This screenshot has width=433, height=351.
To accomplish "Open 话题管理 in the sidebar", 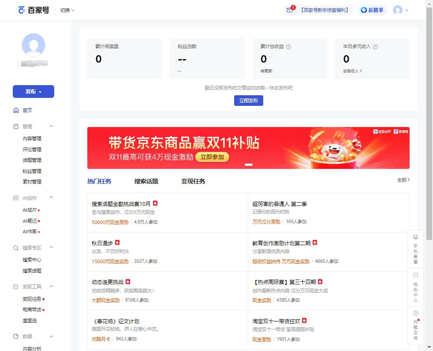I will (x=32, y=160).
